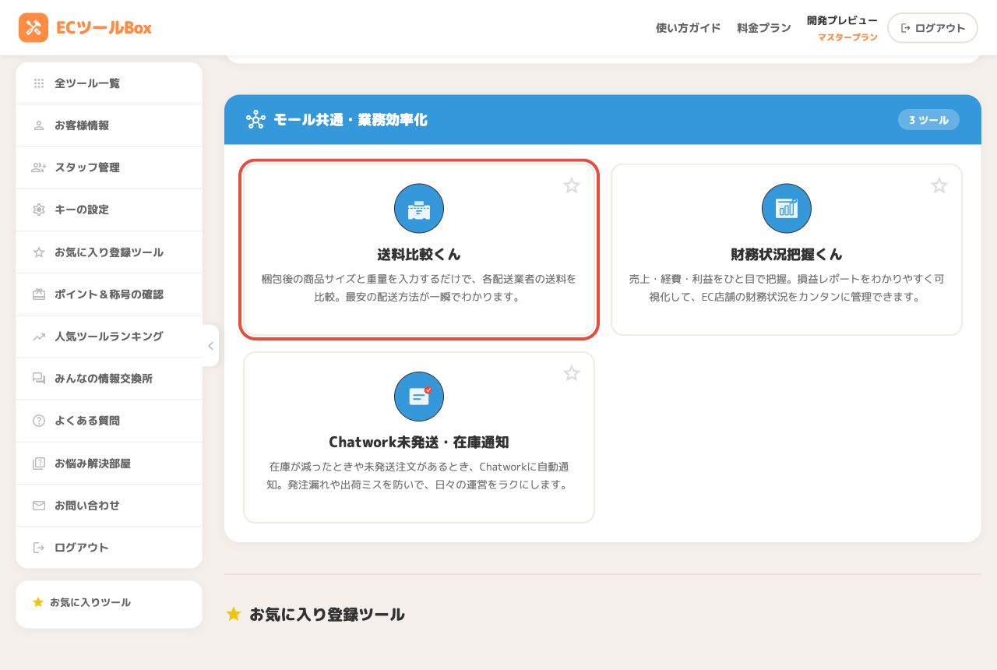Click the ECツールBox logo icon

pos(33,27)
